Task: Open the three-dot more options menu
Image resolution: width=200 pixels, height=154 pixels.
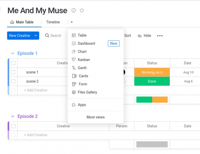Action: tap(160, 36)
